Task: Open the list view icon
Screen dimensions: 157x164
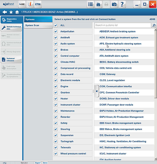Action: click(90, 4)
